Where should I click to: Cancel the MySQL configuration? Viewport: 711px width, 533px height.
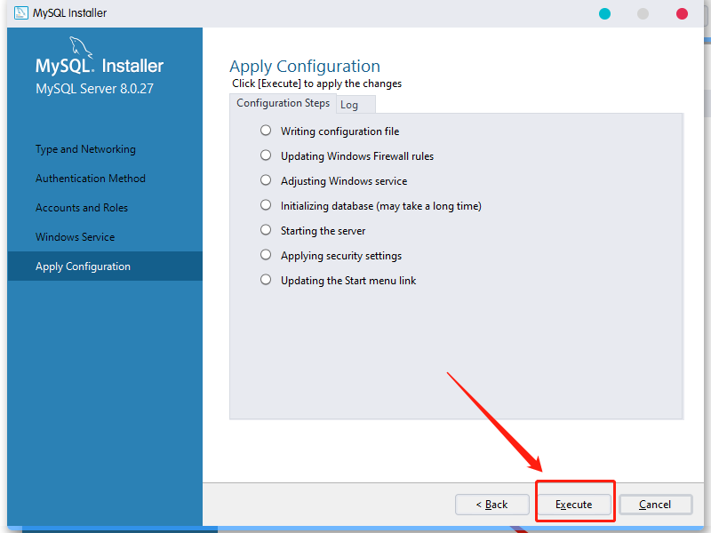pyautogui.click(x=656, y=505)
